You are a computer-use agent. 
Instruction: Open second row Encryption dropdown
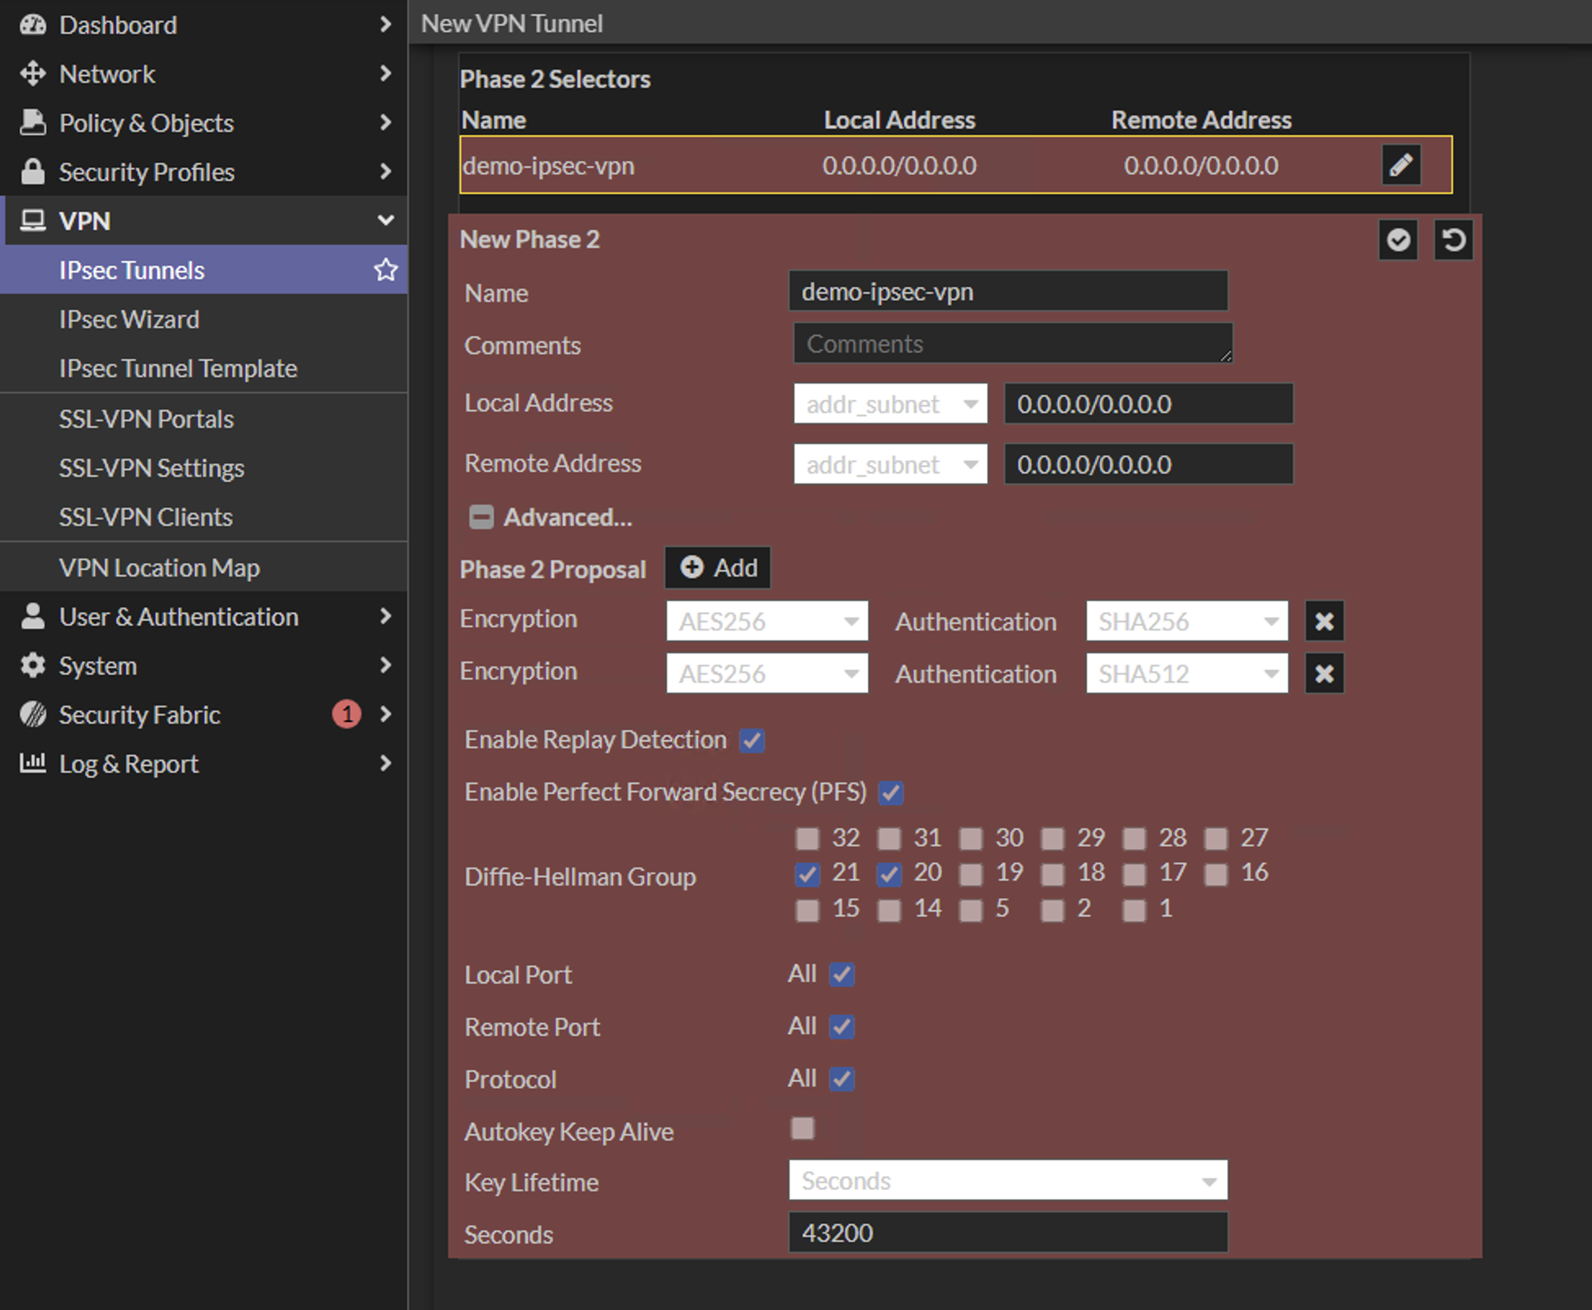click(767, 674)
